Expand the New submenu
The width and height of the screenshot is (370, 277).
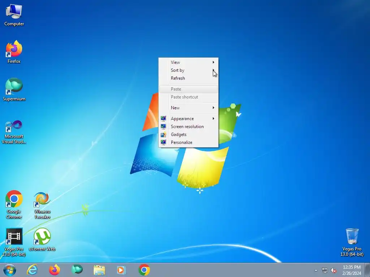pyautogui.click(x=188, y=107)
